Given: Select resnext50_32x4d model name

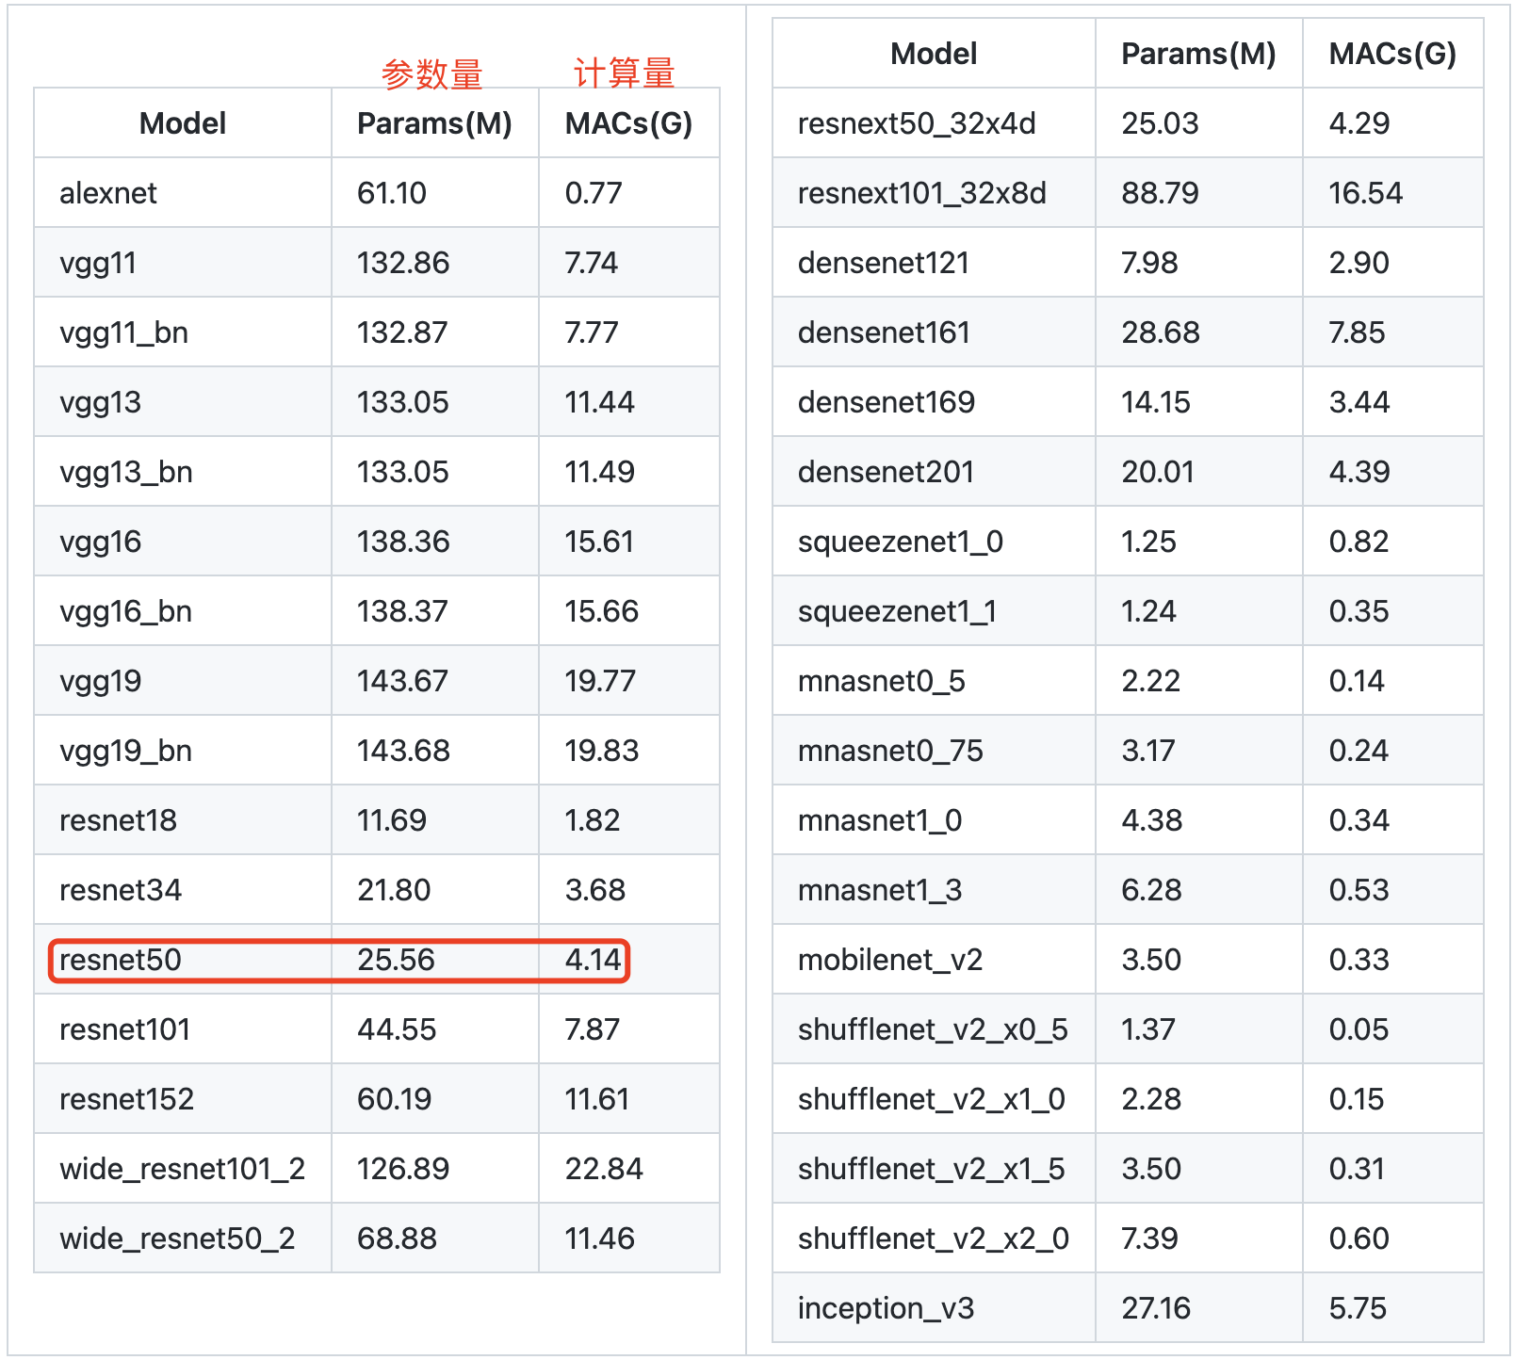Looking at the screenshot, I should [917, 123].
